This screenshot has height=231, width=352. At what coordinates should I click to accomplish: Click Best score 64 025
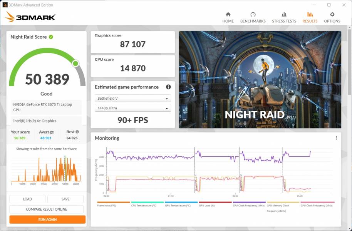pos(72,138)
